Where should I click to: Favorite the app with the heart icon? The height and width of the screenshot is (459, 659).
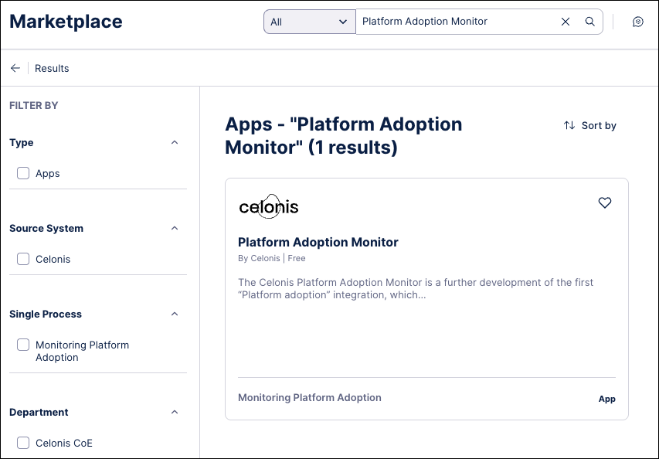(605, 202)
